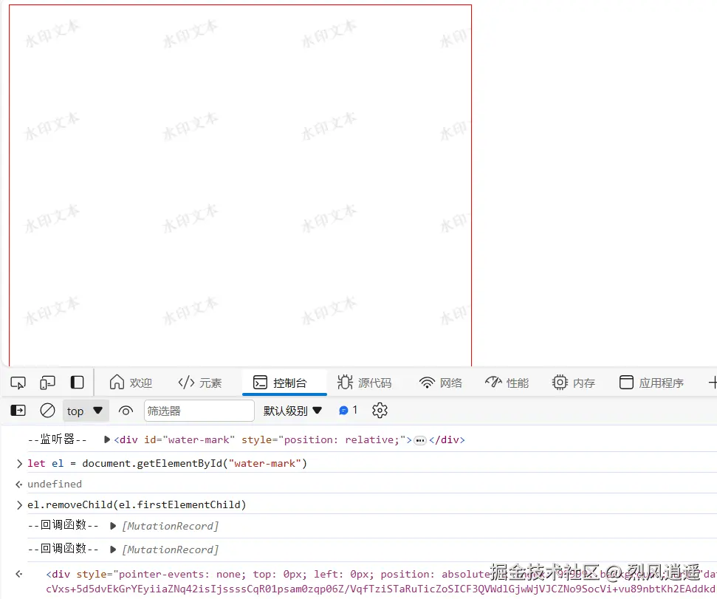The image size is (717, 599).
Task: Expand the first 回调函数 MutationRecord entry
Action: coord(113,526)
